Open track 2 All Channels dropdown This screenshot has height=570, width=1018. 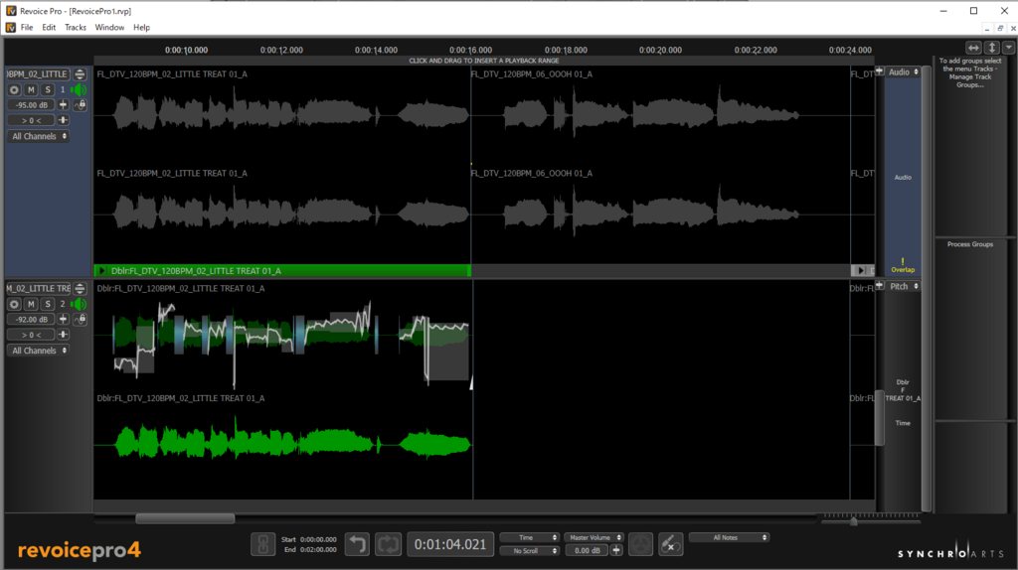point(39,351)
